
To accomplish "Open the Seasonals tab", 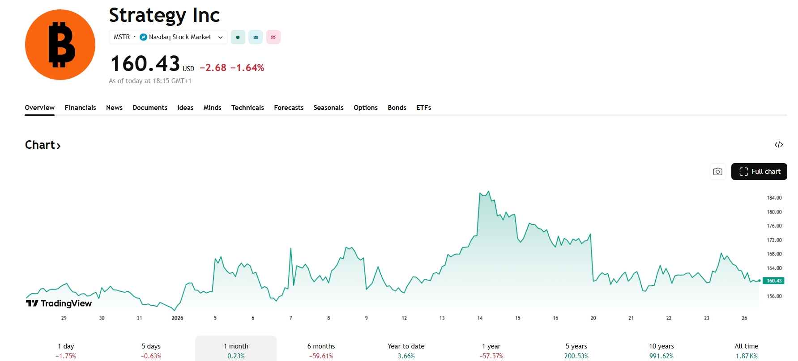I will [x=329, y=108].
